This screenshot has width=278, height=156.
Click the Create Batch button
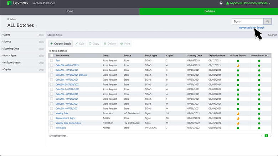(61, 44)
